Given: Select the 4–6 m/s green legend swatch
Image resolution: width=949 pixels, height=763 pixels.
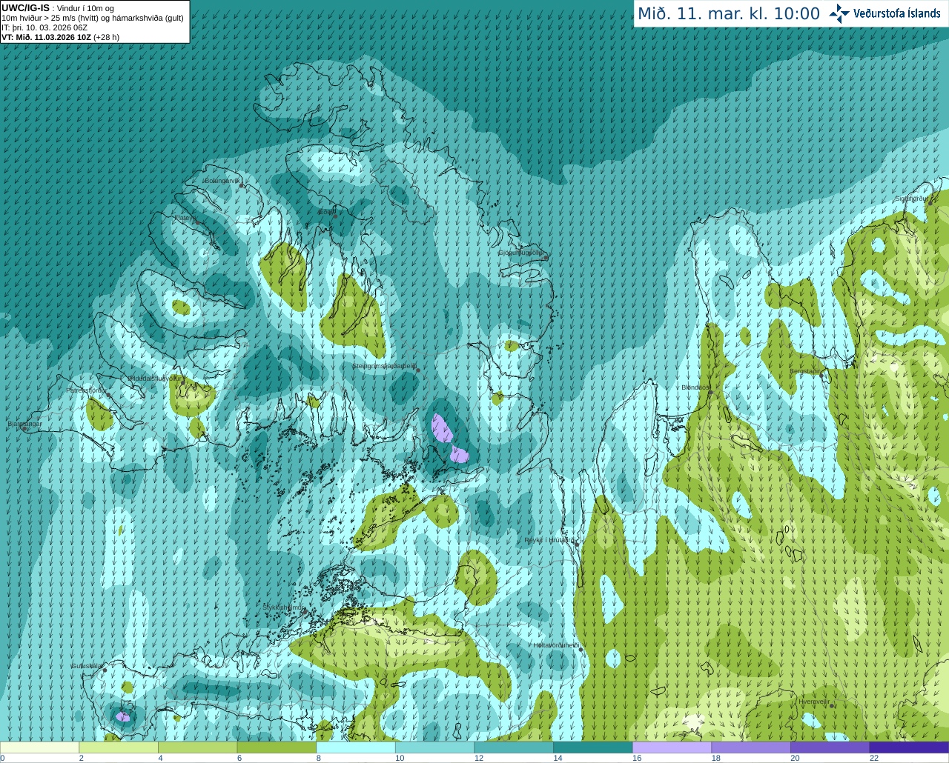Looking at the screenshot, I should coord(197,747).
